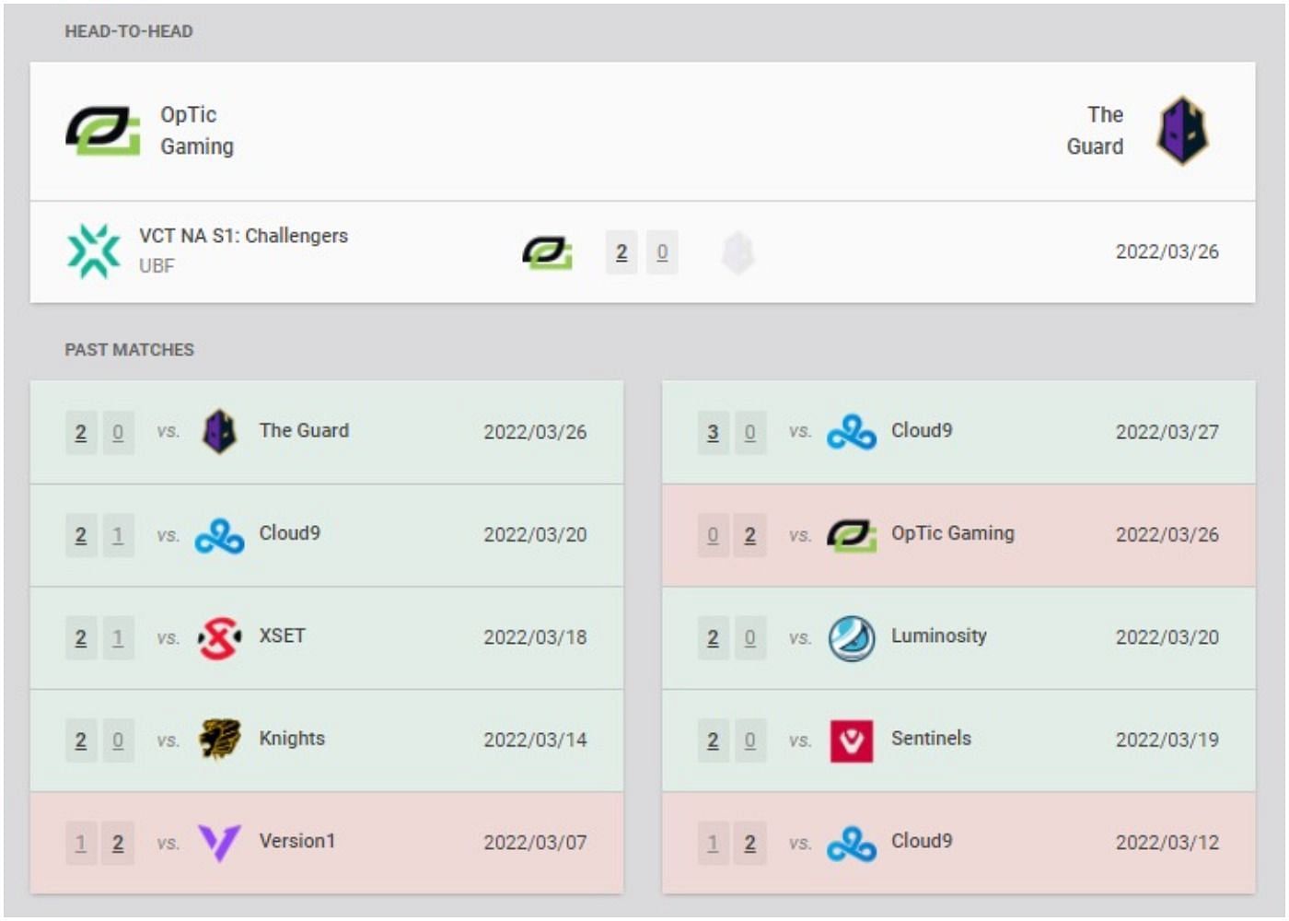Viewport: 1289px width, 921px height.
Task: Open the OpTic Gaming team name header
Action: click(x=197, y=131)
